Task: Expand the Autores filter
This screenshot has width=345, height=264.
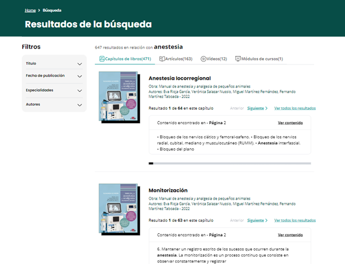Action: [x=80, y=105]
